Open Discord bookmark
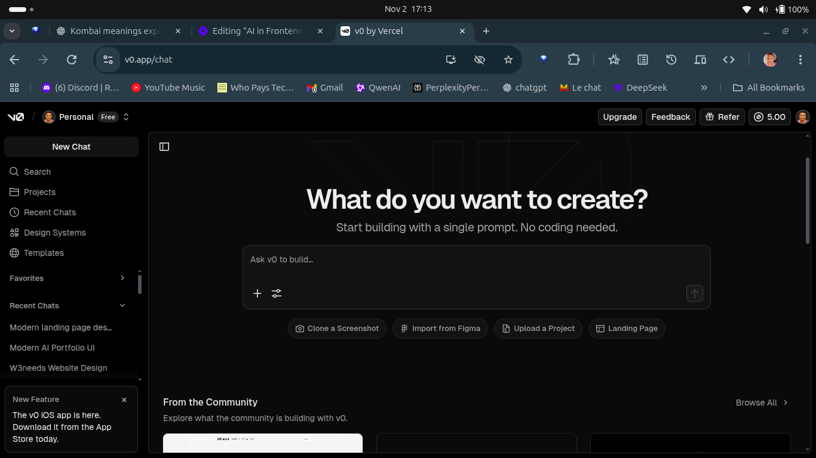Image resolution: width=816 pixels, height=458 pixels. point(80,88)
